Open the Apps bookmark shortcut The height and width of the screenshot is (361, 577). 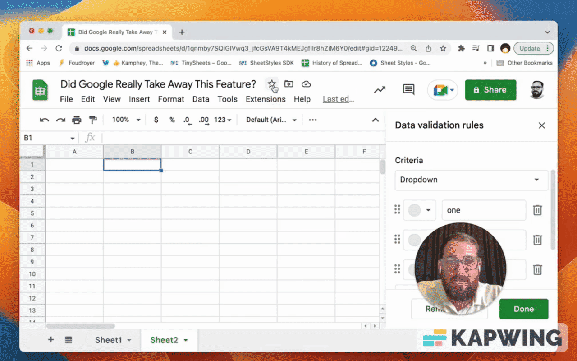[x=38, y=63]
